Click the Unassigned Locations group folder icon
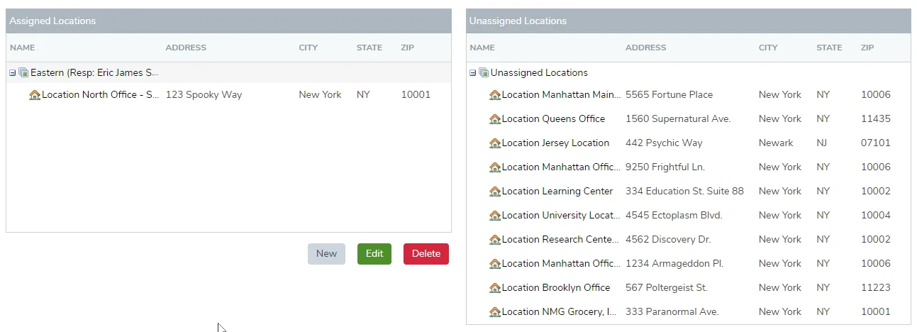917x332 pixels. coord(484,73)
